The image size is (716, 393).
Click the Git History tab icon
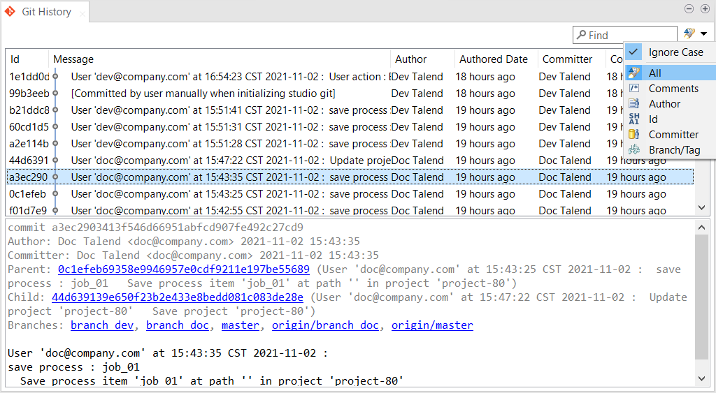click(x=10, y=11)
